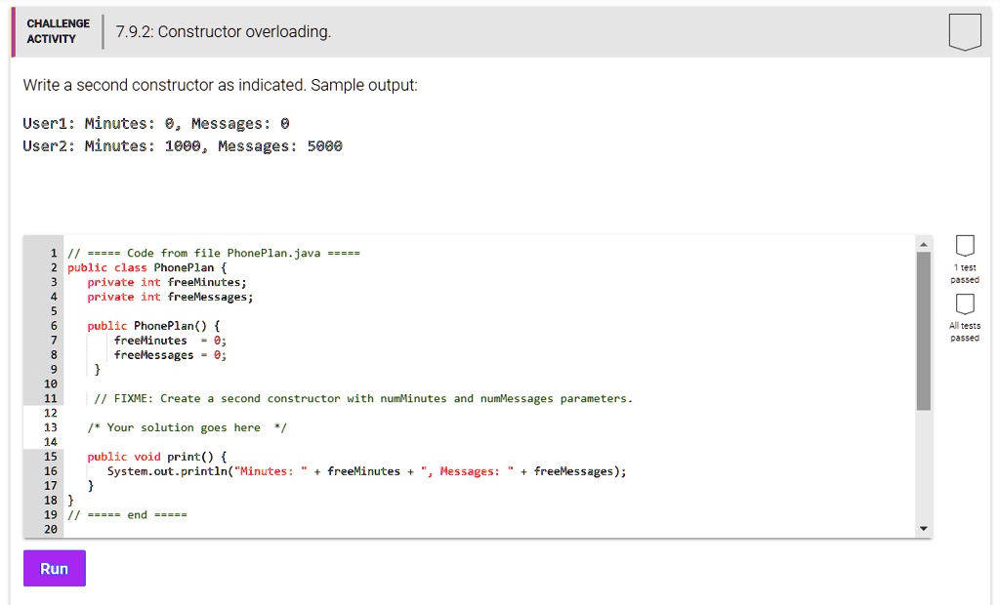Click line number 13 in the gutter
This screenshot has width=1000, height=605.
pyautogui.click(x=51, y=427)
